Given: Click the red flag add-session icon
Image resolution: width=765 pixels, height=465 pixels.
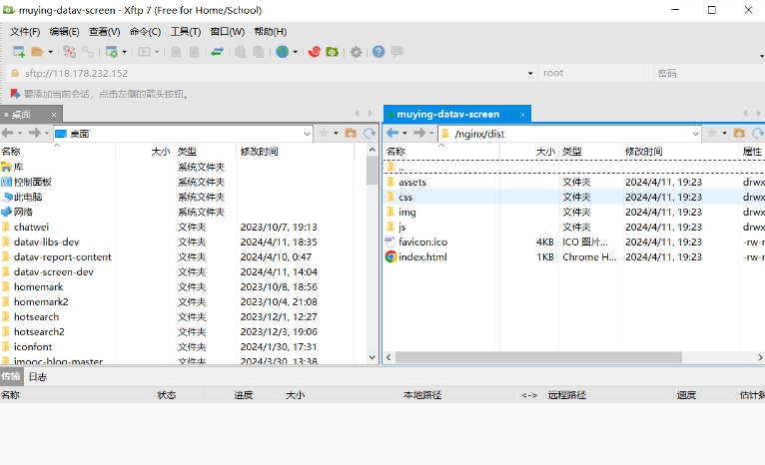Looking at the screenshot, I should coord(15,93).
